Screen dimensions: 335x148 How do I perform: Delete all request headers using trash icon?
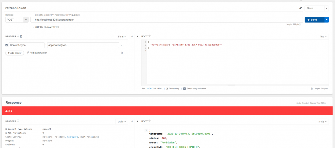click(x=122, y=53)
